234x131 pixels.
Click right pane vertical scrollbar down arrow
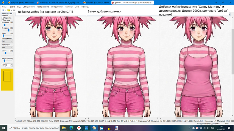[x=233, y=116]
